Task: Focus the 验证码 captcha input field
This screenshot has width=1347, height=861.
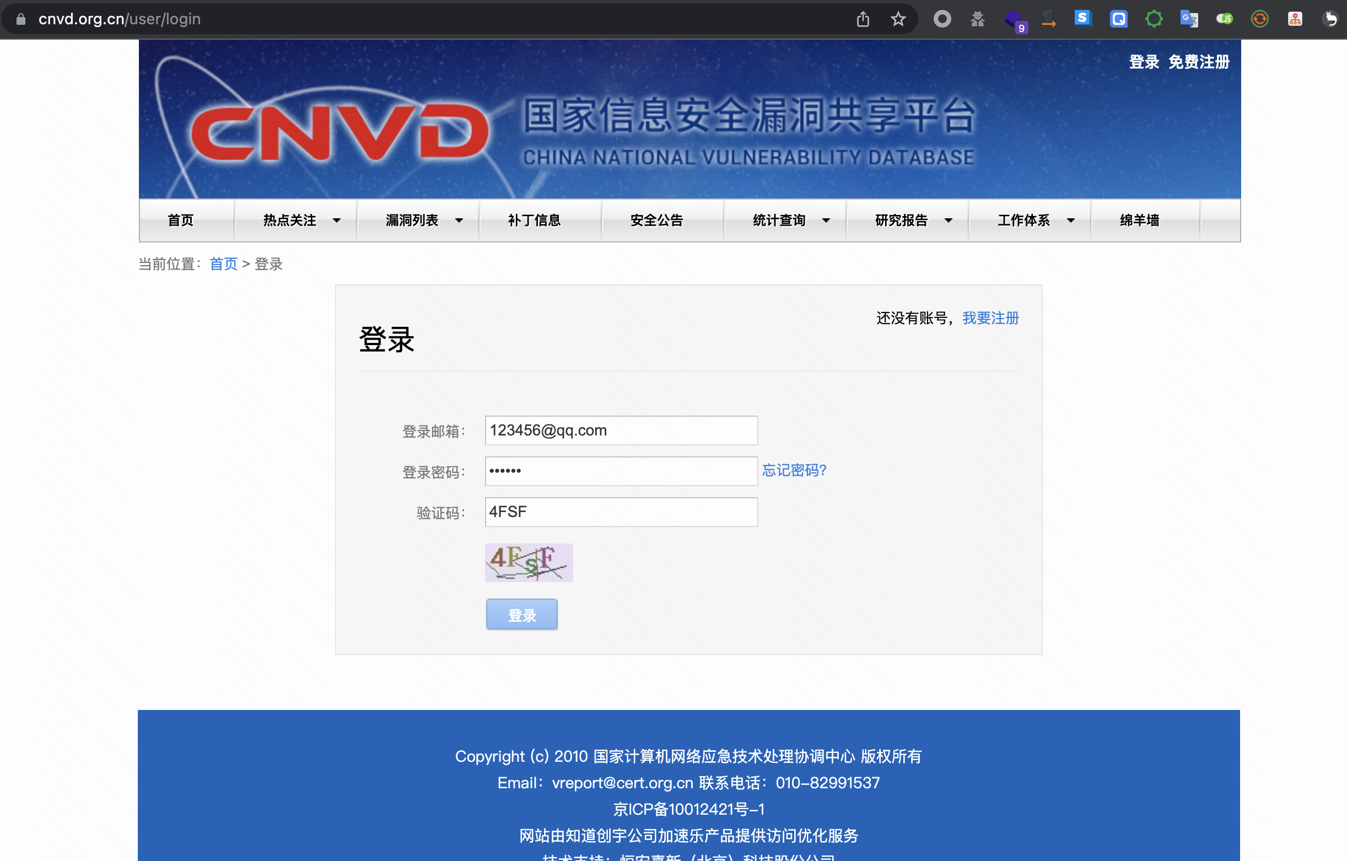Action: (621, 512)
